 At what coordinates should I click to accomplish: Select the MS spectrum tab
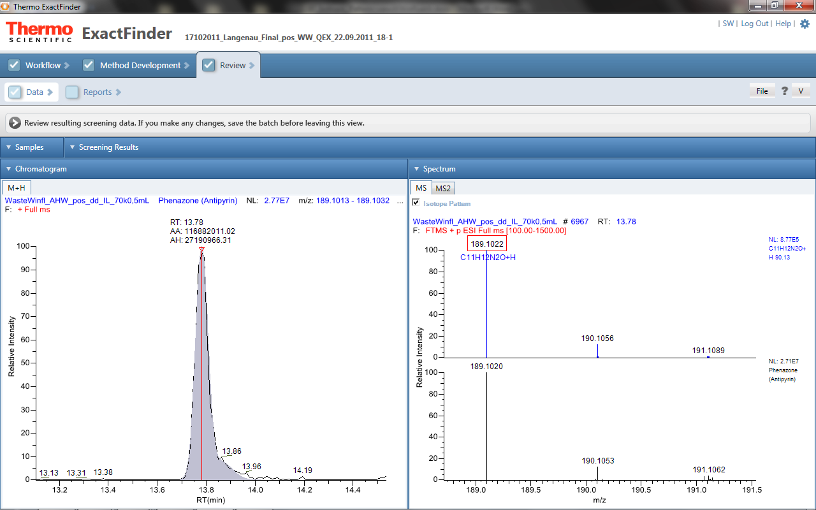coord(421,187)
